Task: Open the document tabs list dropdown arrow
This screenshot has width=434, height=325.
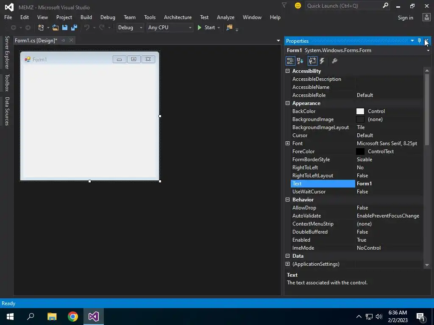Action: tap(278, 41)
